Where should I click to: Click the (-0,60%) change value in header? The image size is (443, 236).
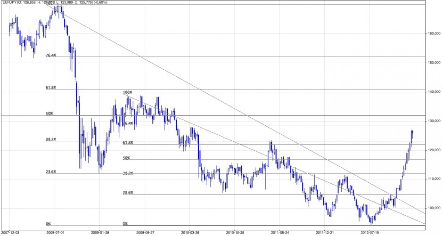point(100,2)
